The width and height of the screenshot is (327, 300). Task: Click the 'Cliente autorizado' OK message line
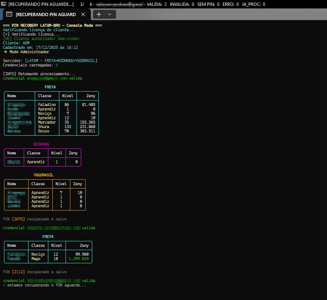click(x=41, y=39)
